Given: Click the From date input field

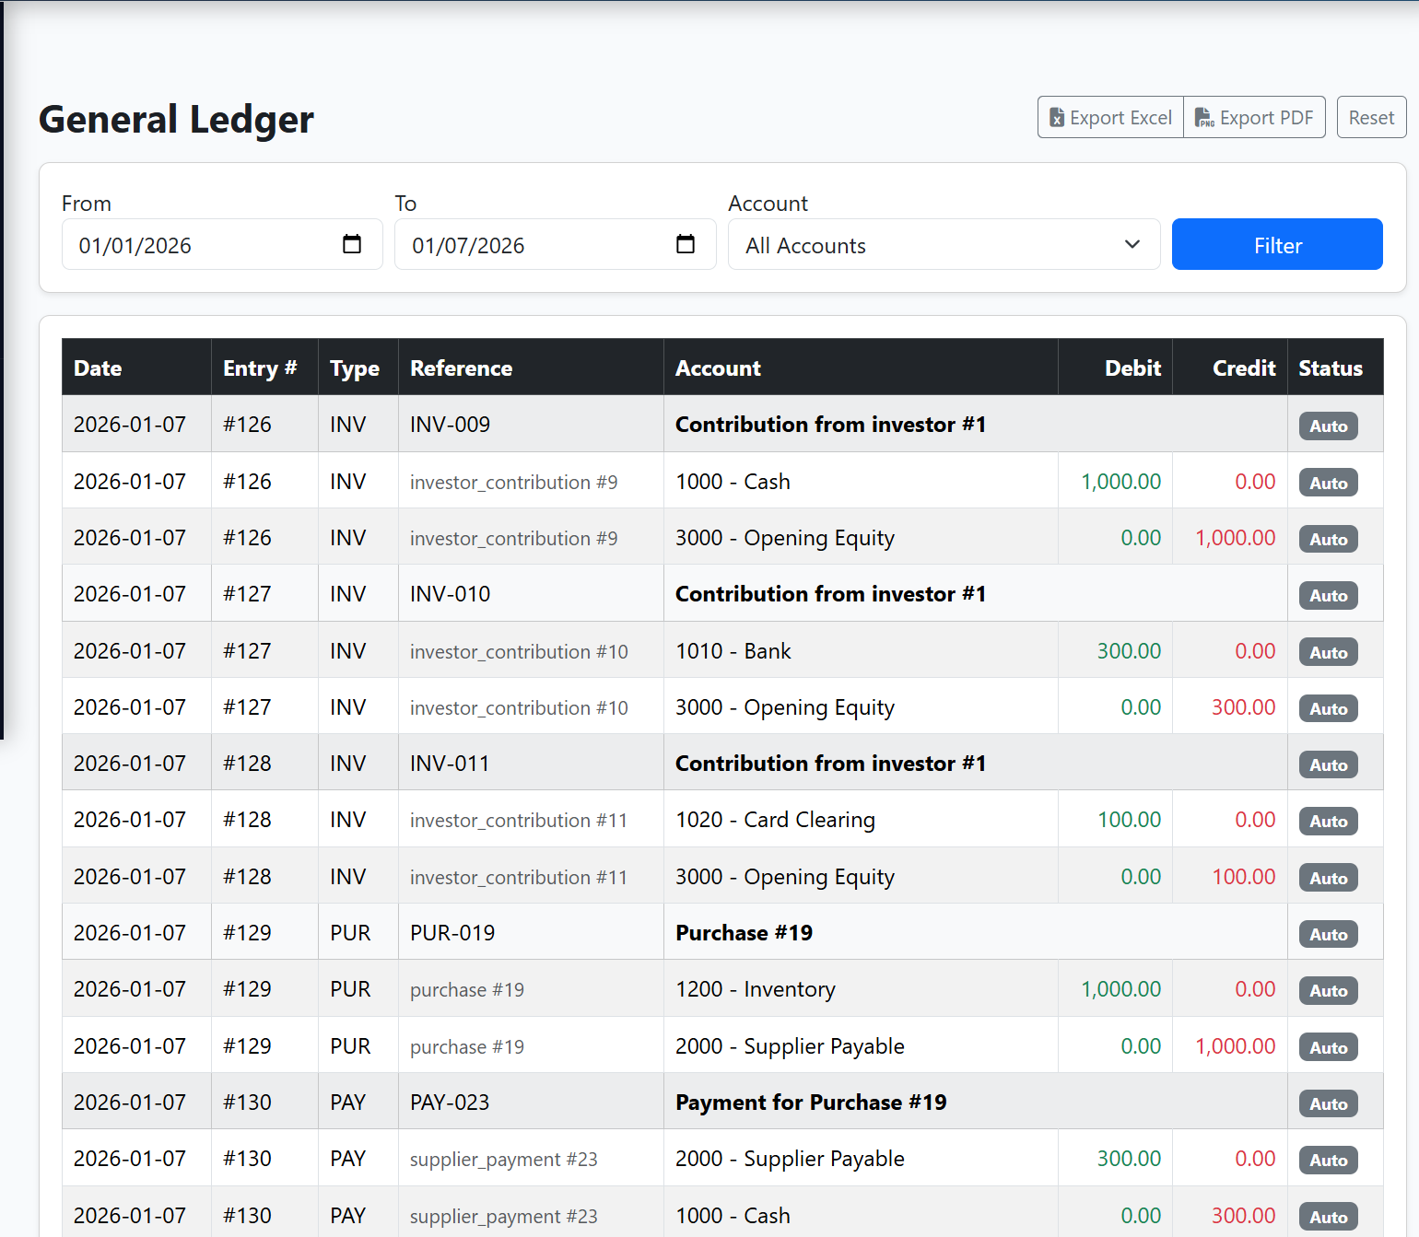Looking at the screenshot, I should pyautogui.click(x=184, y=244).
